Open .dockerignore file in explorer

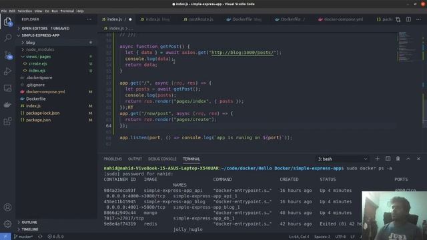coord(39,78)
